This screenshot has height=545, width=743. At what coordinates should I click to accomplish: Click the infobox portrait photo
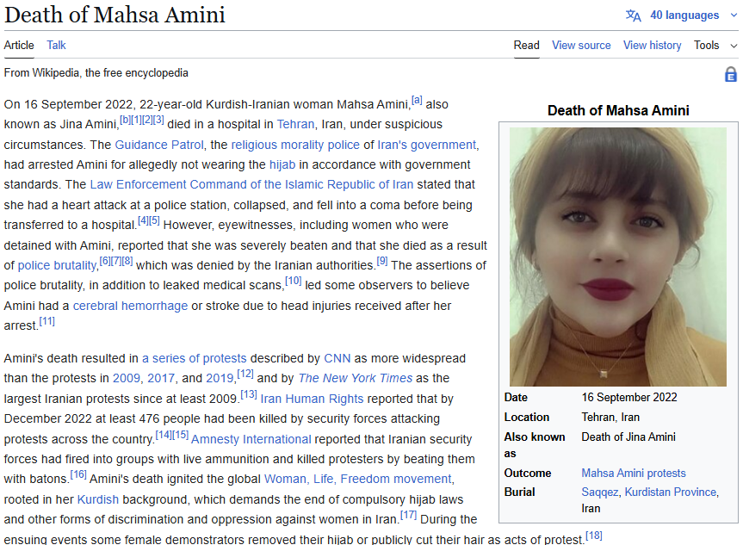618,257
